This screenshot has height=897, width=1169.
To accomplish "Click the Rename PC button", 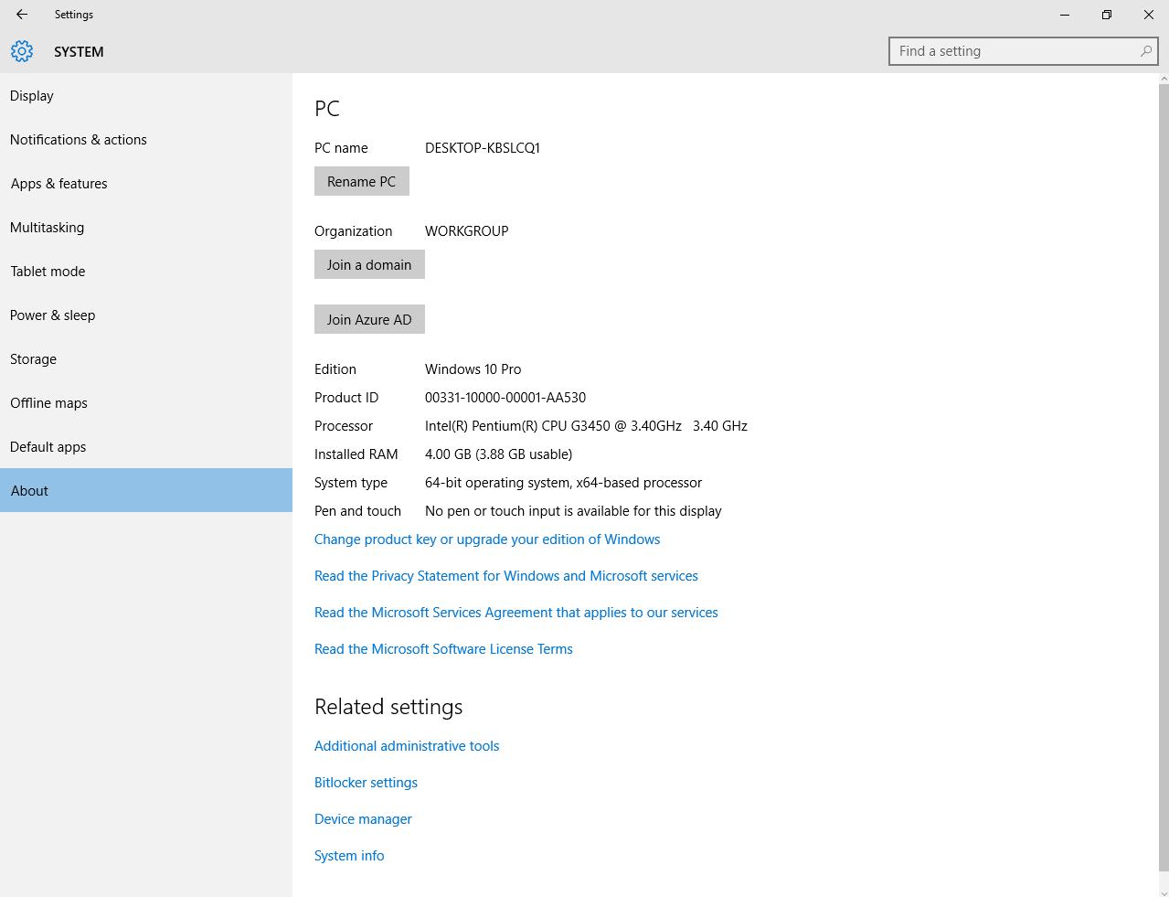I will [362, 181].
